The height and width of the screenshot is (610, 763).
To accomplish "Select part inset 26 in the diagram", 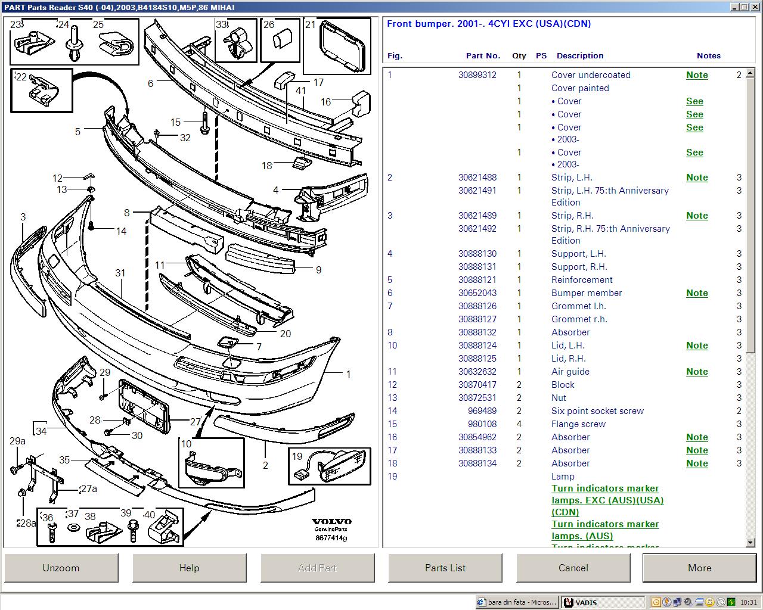I will point(280,40).
